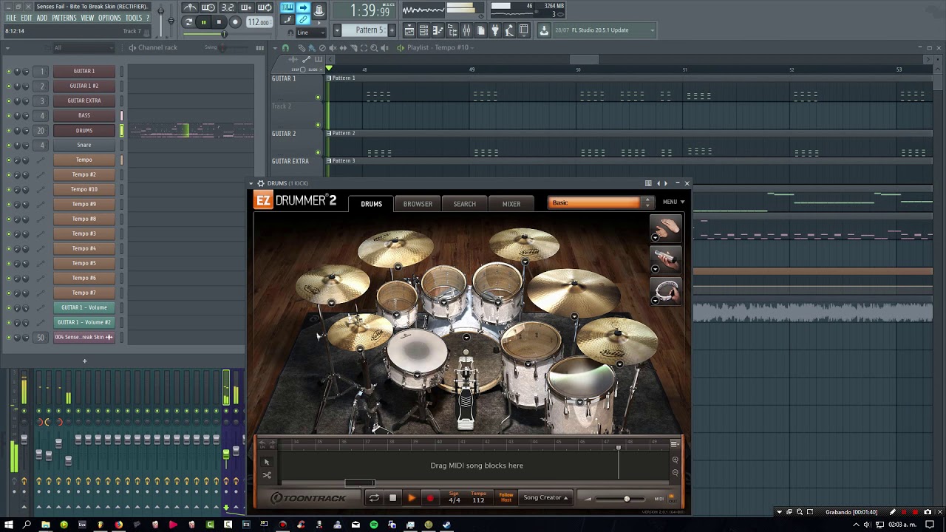The height and width of the screenshot is (532, 946).
Task: Open the hint panel Track 7 text
Action: [132, 31]
